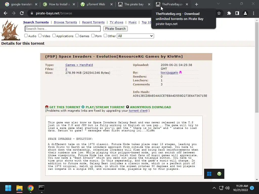Open File Explorer from the taskbar

(x=19, y=188)
